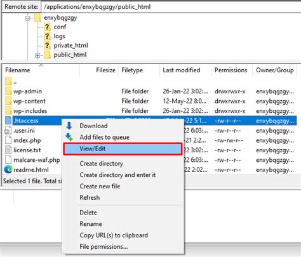The image size is (301, 257).
Task: Click the license.txt document icon
Action: click(x=8, y=150)
